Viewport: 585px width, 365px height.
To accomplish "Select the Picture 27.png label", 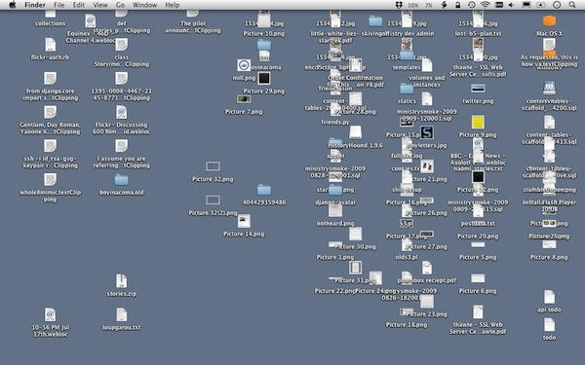I will 427,246.
